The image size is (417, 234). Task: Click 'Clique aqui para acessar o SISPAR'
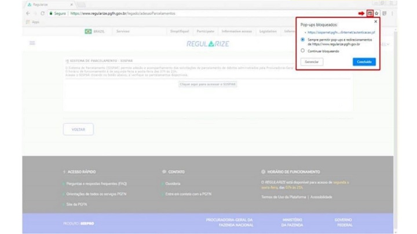(208, 84)
